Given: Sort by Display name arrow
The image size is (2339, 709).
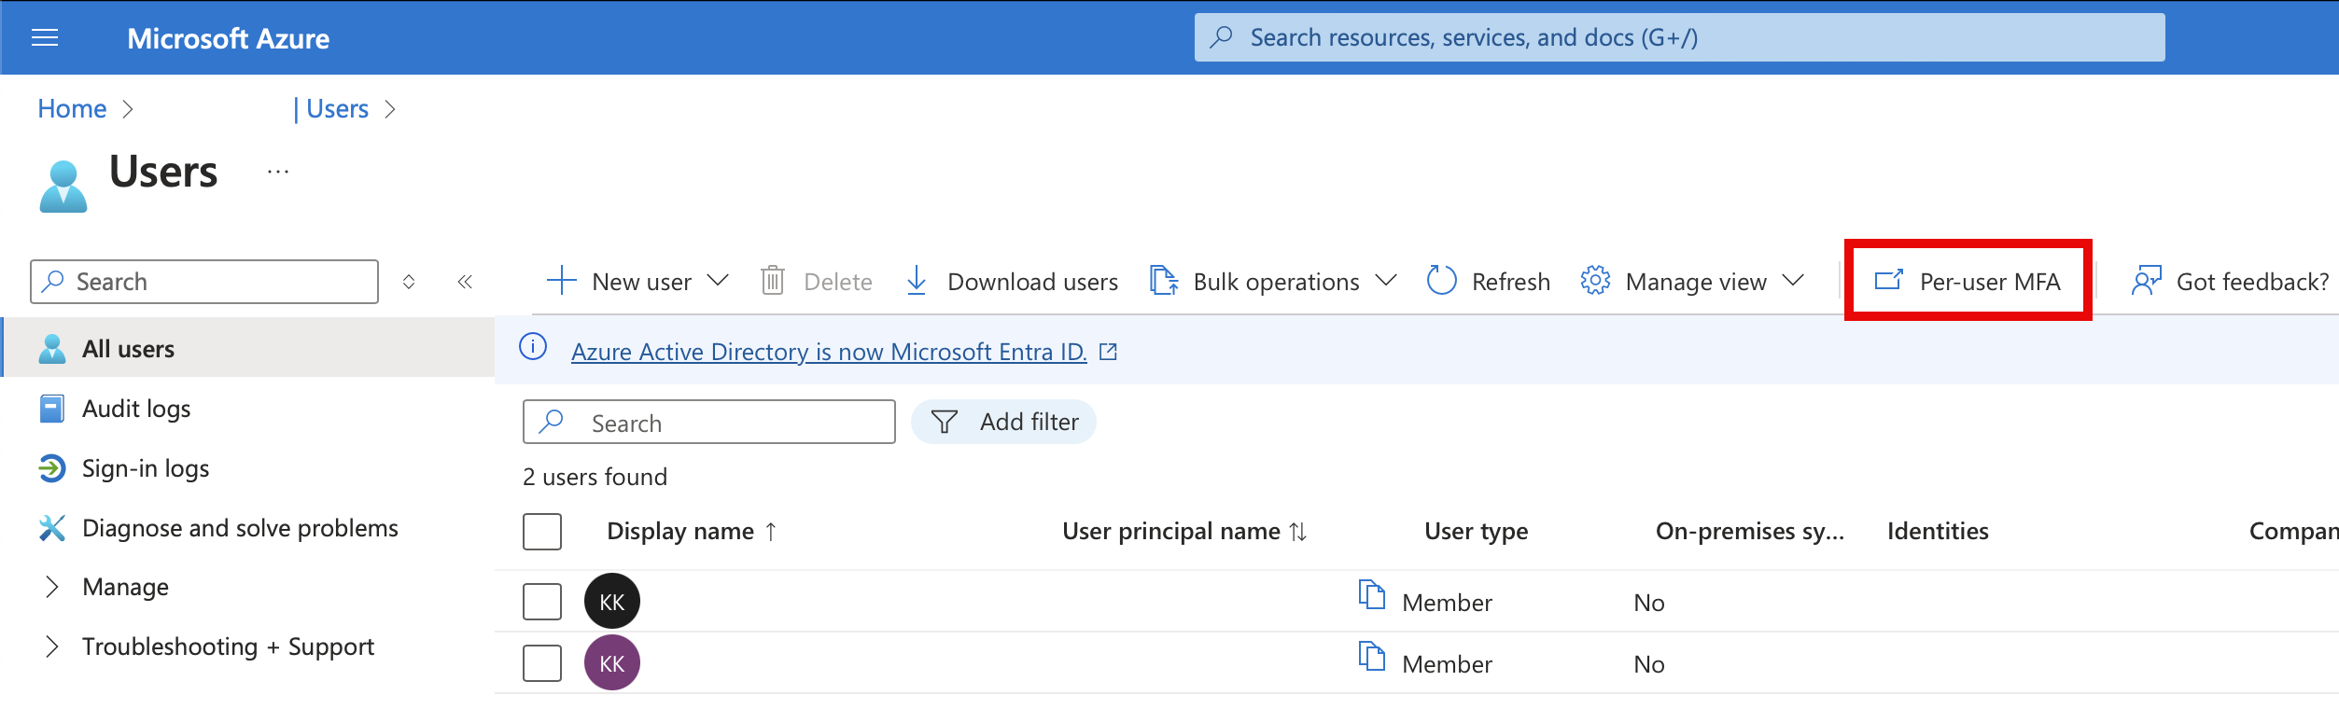Looking at the screenshot, I should 771,532.
